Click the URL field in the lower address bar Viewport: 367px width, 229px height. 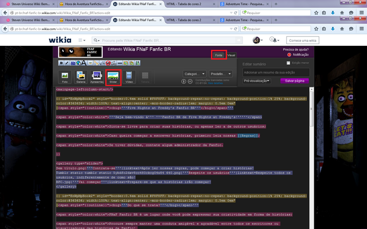click(122, 29)
